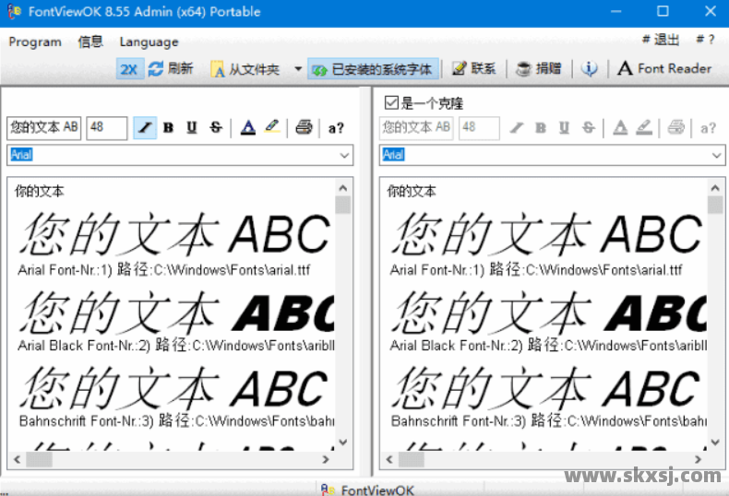
Task: Toggle underline in left pane
Action: pyautogui.click(x=192, y=128)
